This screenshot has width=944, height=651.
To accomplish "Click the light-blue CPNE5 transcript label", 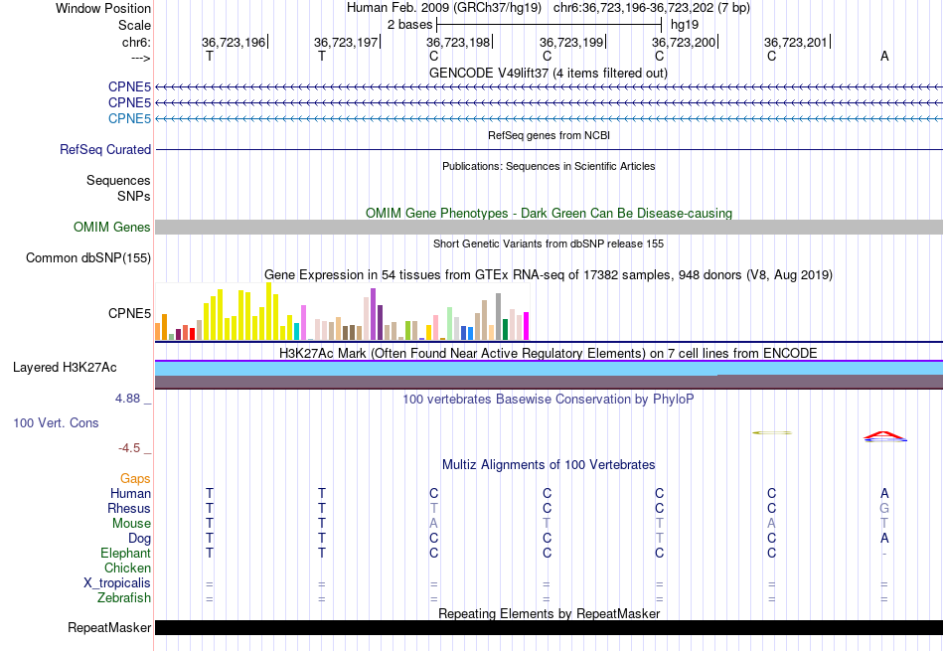I will pyautogui.click(x=129, y=118).
